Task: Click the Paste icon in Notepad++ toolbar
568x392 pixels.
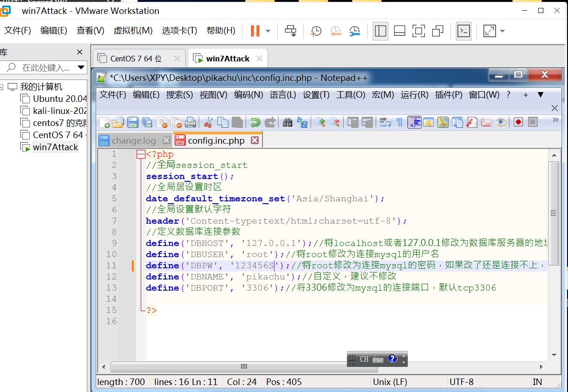Action: pos(237,122)
